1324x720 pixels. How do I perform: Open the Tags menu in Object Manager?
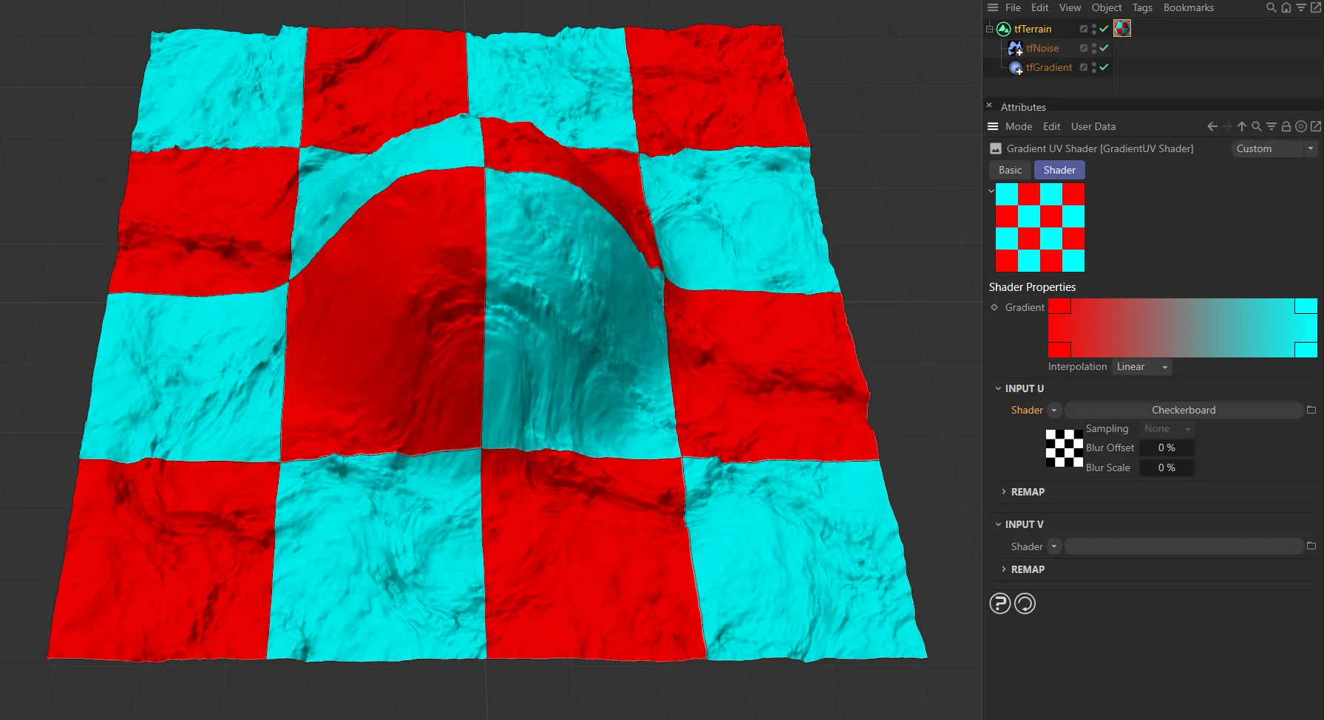coord(1141,7)
